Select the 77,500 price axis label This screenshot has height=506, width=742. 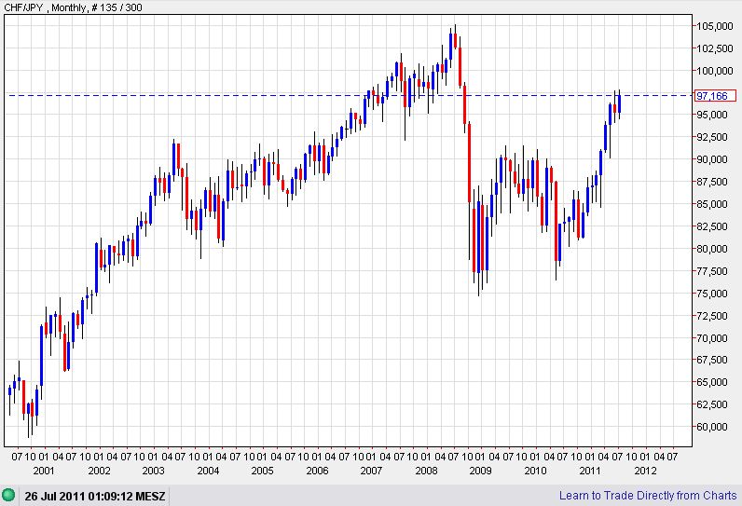point(712,271)
